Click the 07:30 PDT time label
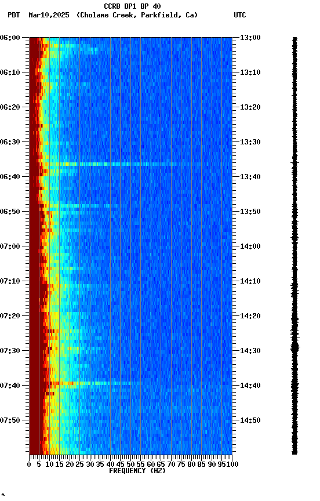Viewport: 320px width, 501px height. click(10, 351)
